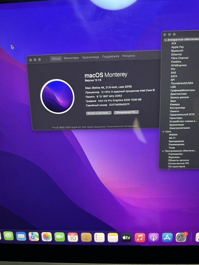Screen dimensions: 199x265
Task: Select the Журналы entry
Action: 174,157
